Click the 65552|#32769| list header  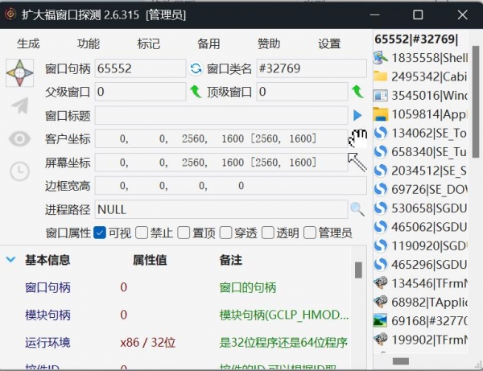[416, 39]
